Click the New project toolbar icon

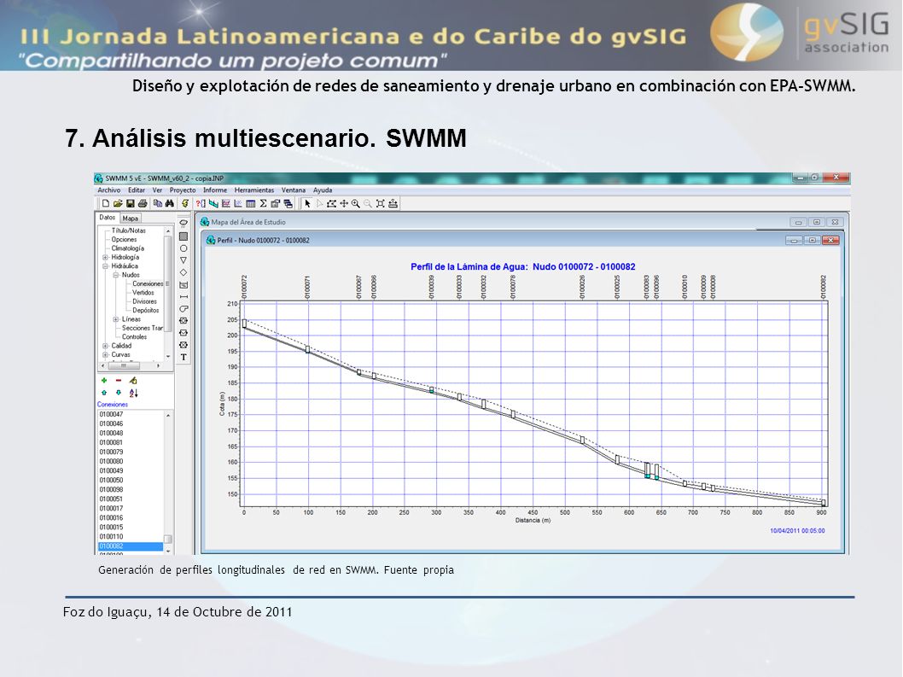click(105, 203)
